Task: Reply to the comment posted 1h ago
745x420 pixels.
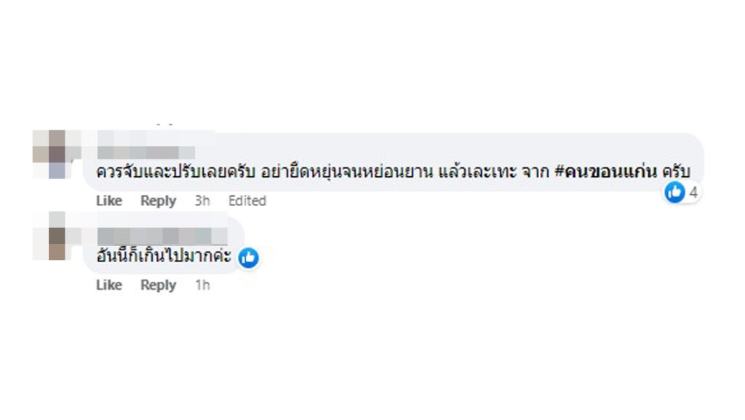Action: click(x=158, y=285)
